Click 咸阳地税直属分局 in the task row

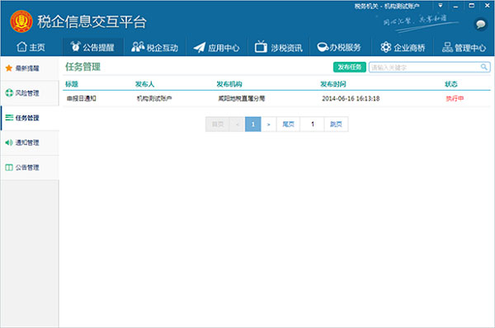[241, 99]
